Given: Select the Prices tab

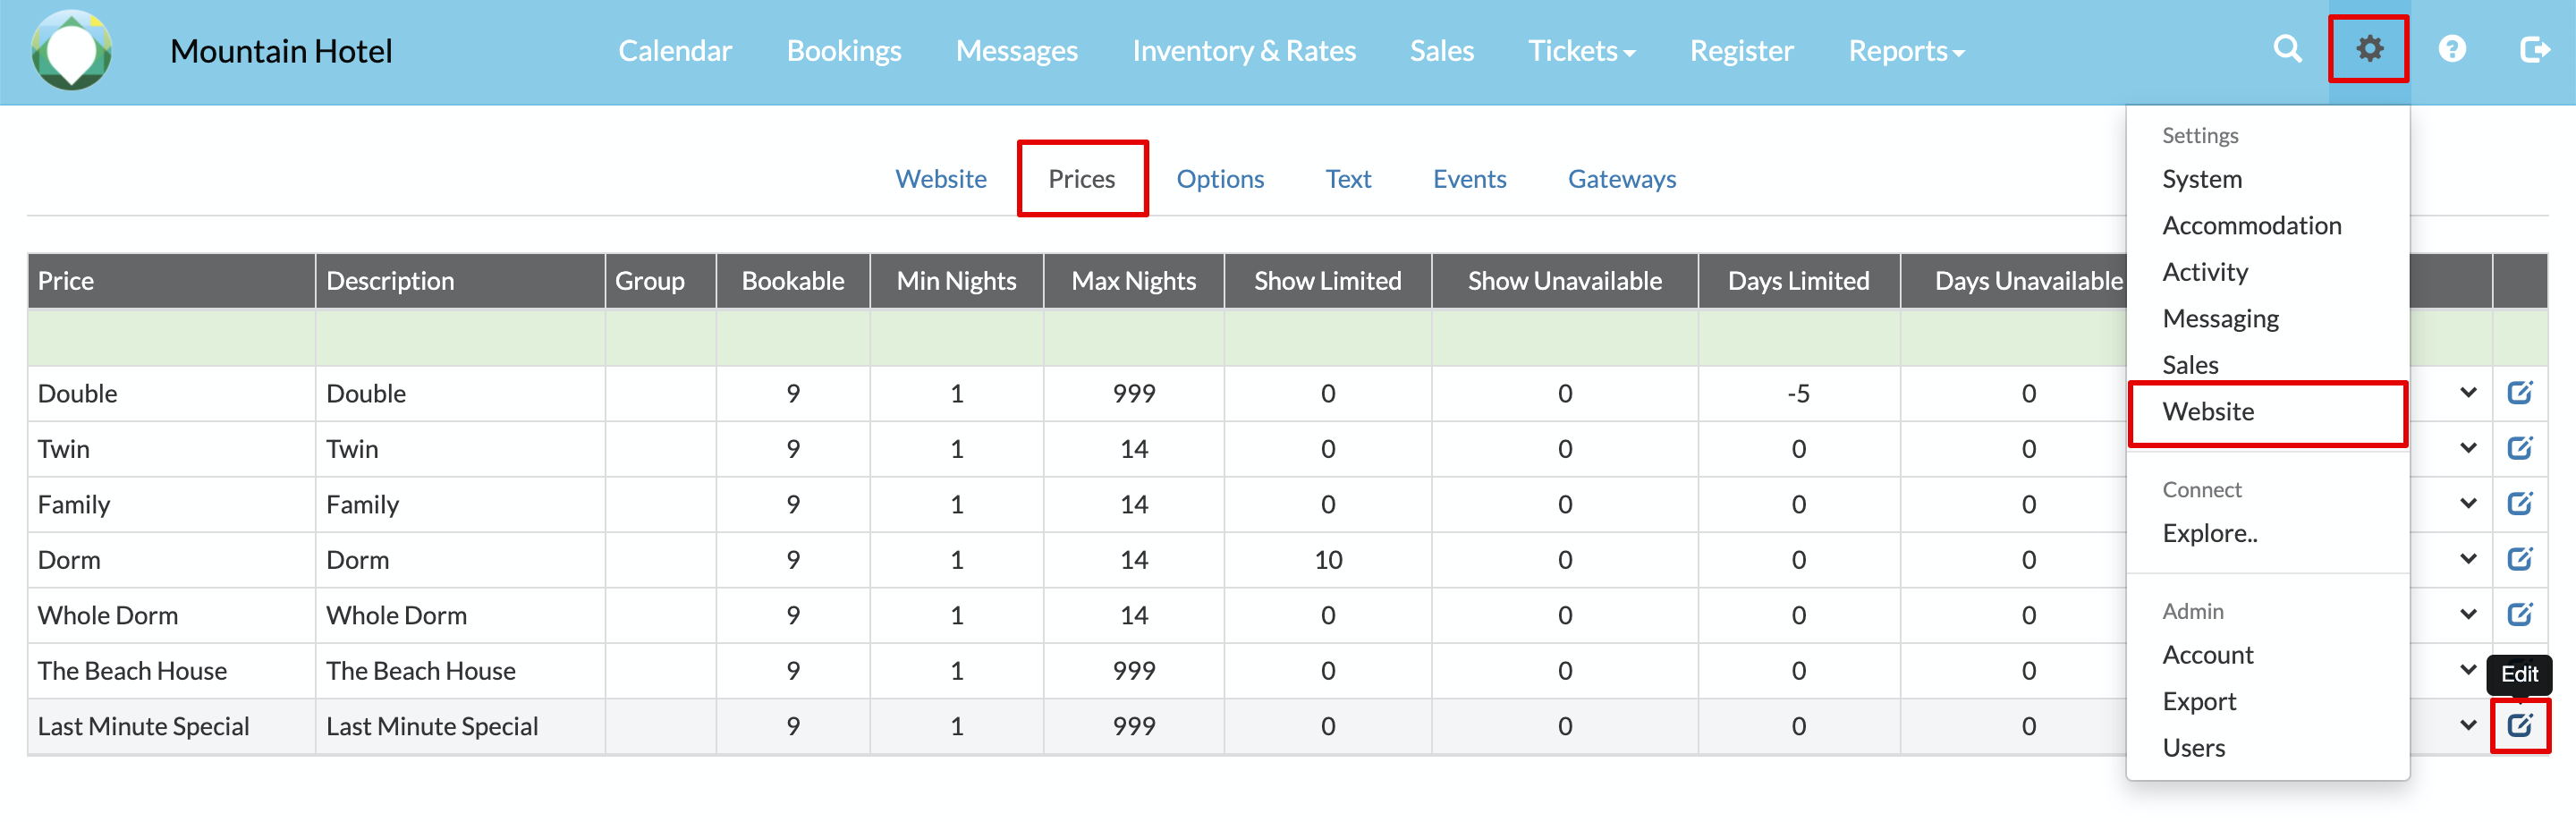Looking at the screenshot, I should (x=1081, y=179).
